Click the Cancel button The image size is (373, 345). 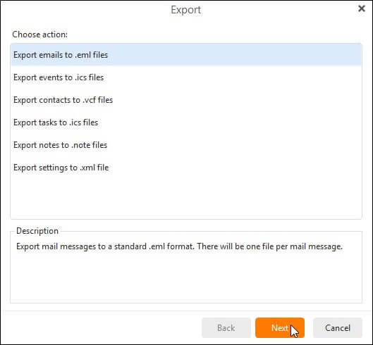click(x=338, y=328)
